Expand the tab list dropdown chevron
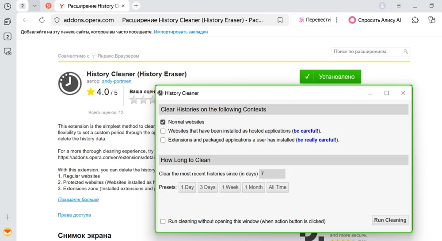442x241 pixels. (34, 6)
